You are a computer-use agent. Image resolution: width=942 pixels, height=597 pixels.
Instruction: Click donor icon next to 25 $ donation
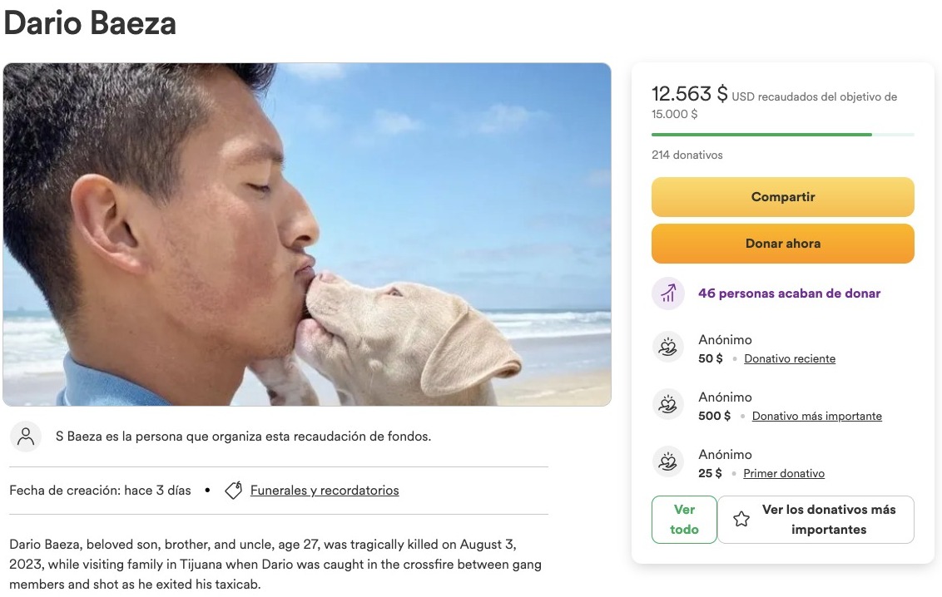667,463
